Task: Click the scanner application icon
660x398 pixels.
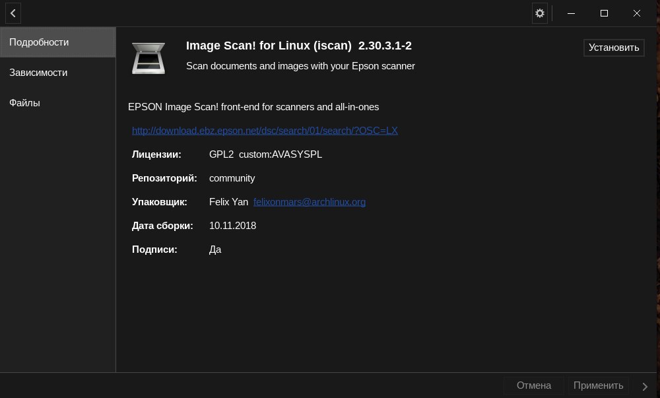Action: [148, 59]
